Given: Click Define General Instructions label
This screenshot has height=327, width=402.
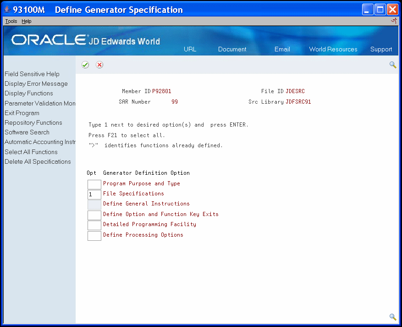Looking at the screenshot, I should (146, 204).
